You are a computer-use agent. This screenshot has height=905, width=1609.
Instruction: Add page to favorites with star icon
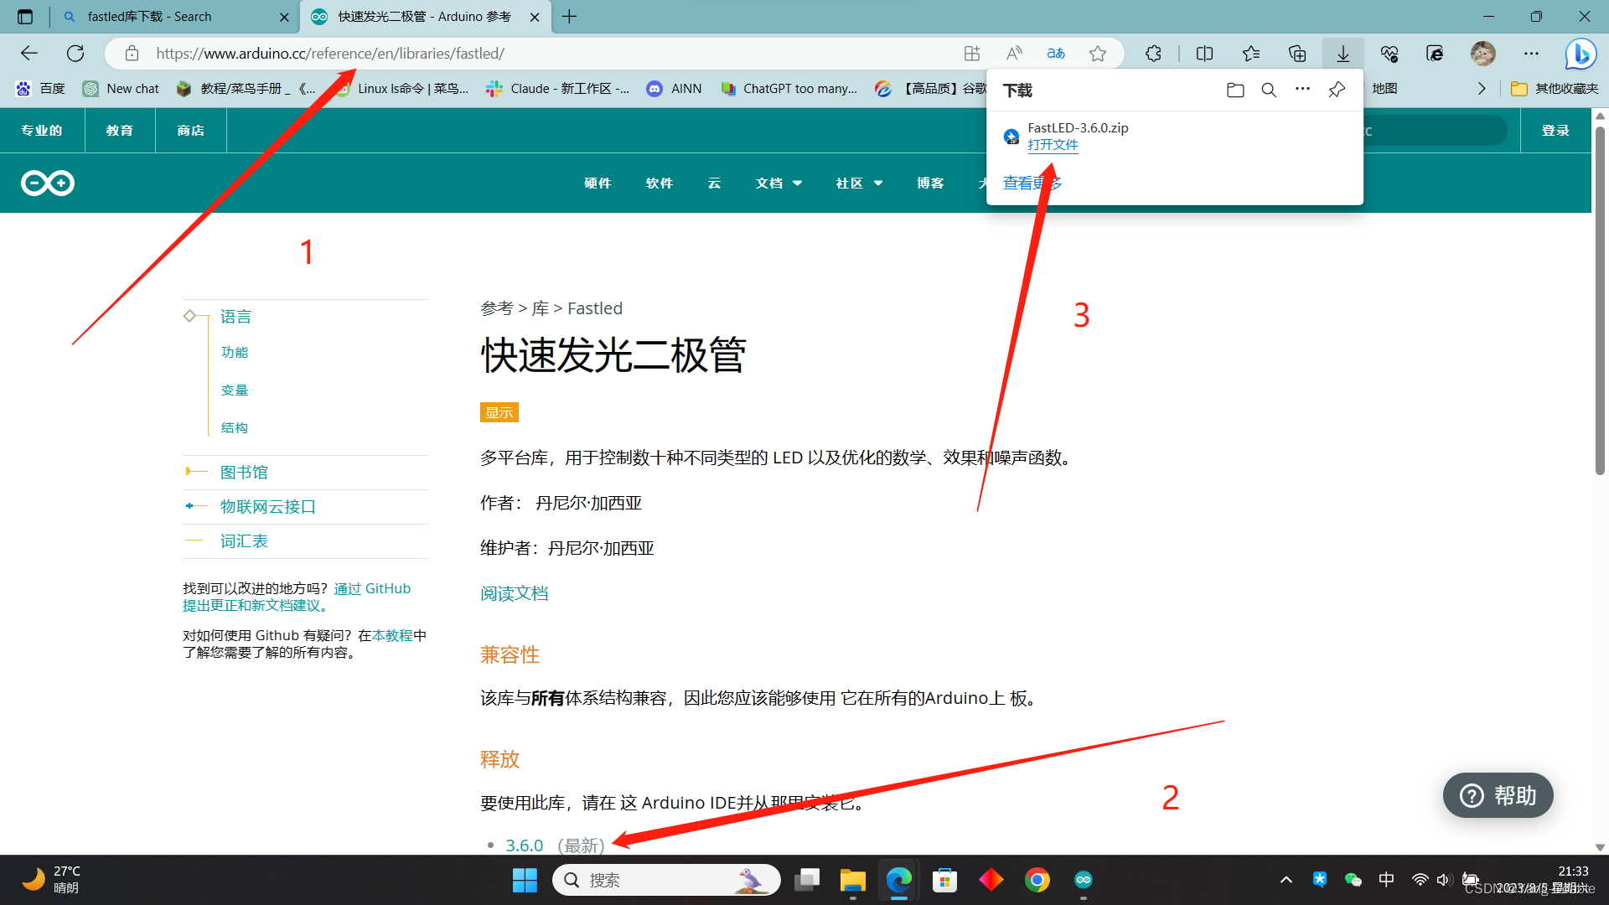pyautogui.click(x=1098, y=54)
